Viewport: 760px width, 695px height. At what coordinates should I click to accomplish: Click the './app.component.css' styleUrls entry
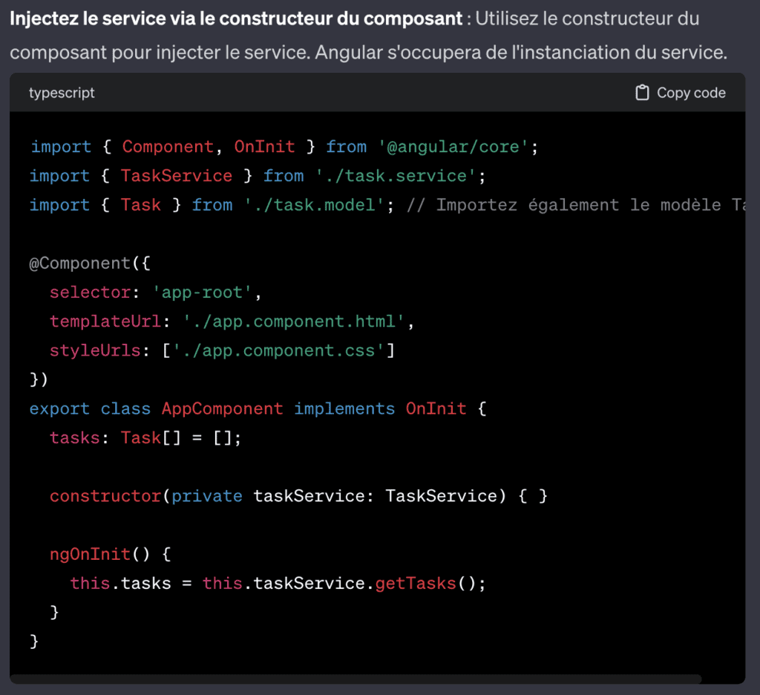point(278,350)
